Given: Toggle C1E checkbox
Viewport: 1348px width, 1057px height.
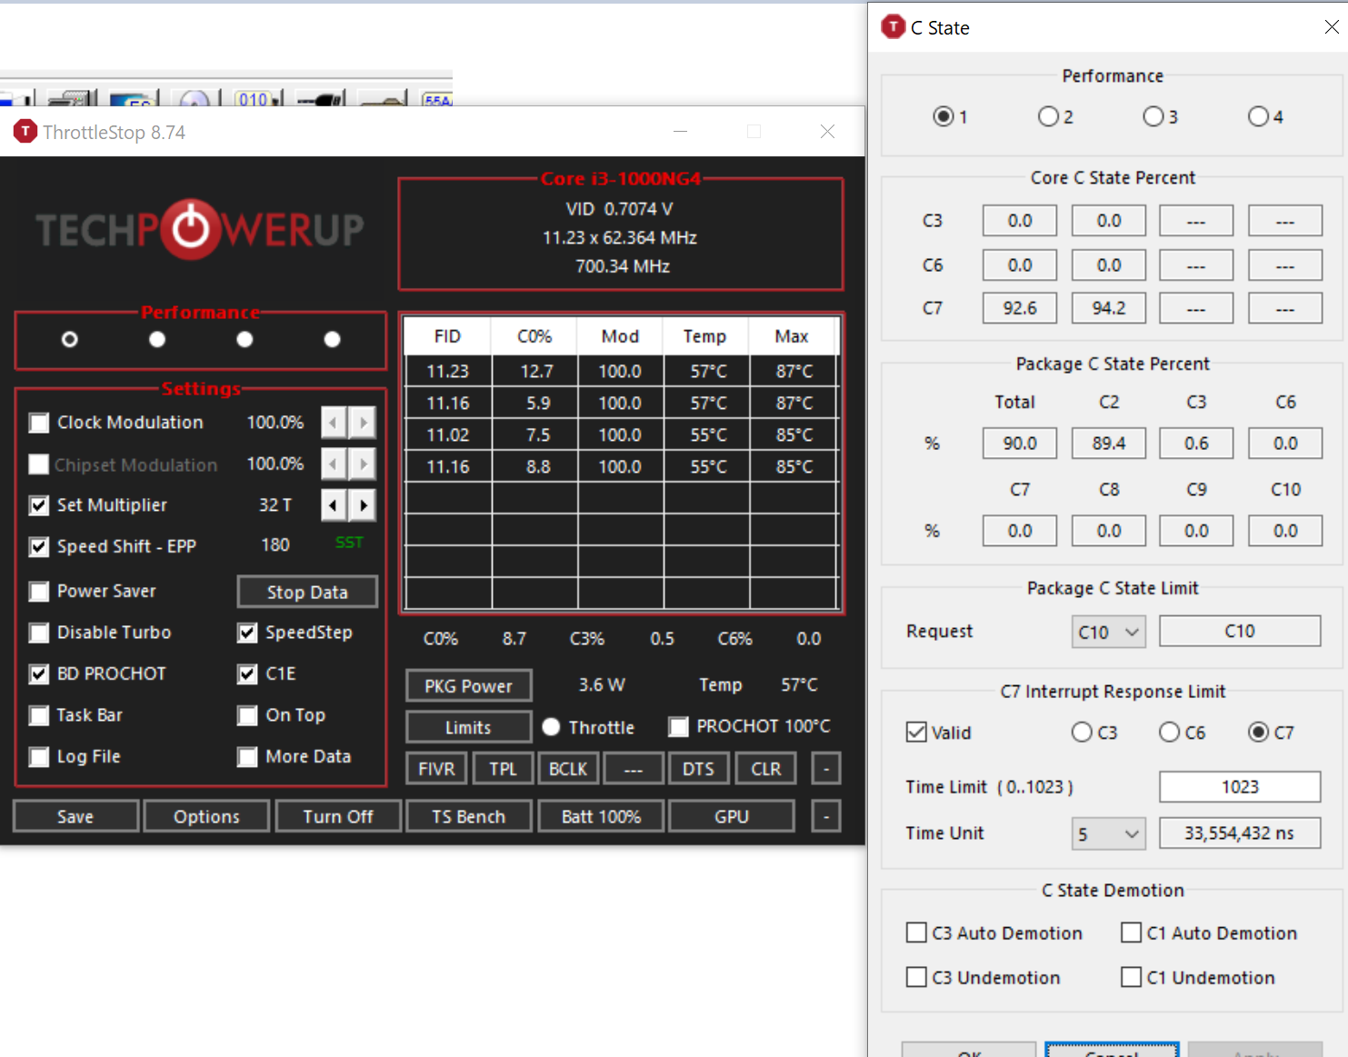Looking at the screenshot, I should tap(247, 673).
